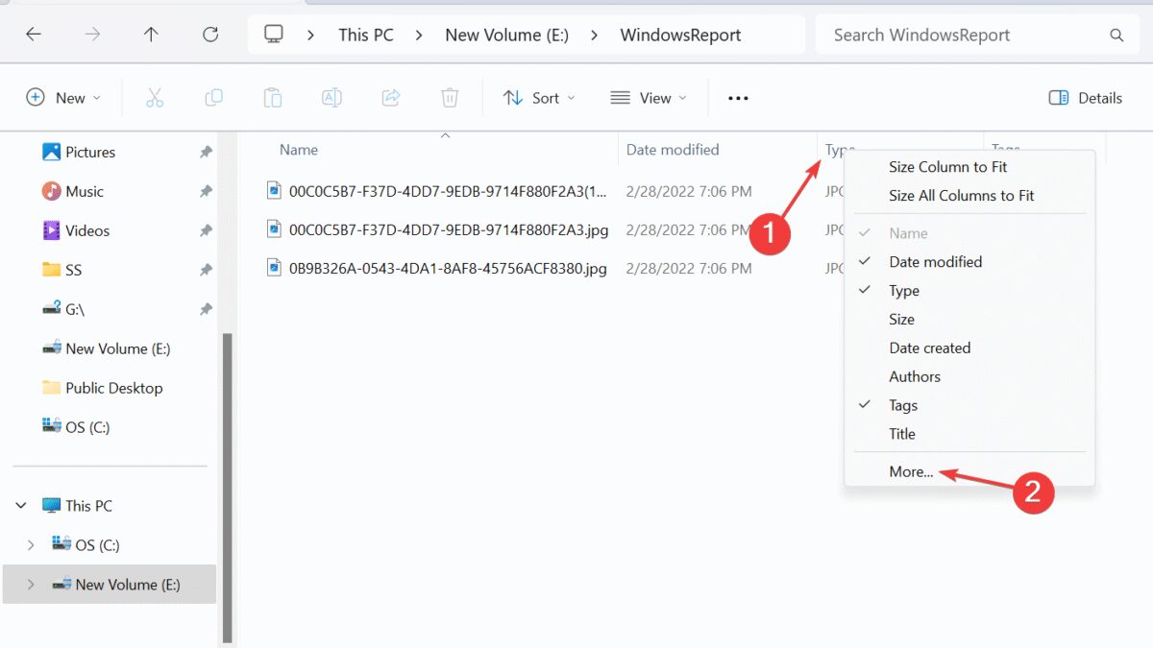
Task: Show the Date created column
Action: coord(929,348)
